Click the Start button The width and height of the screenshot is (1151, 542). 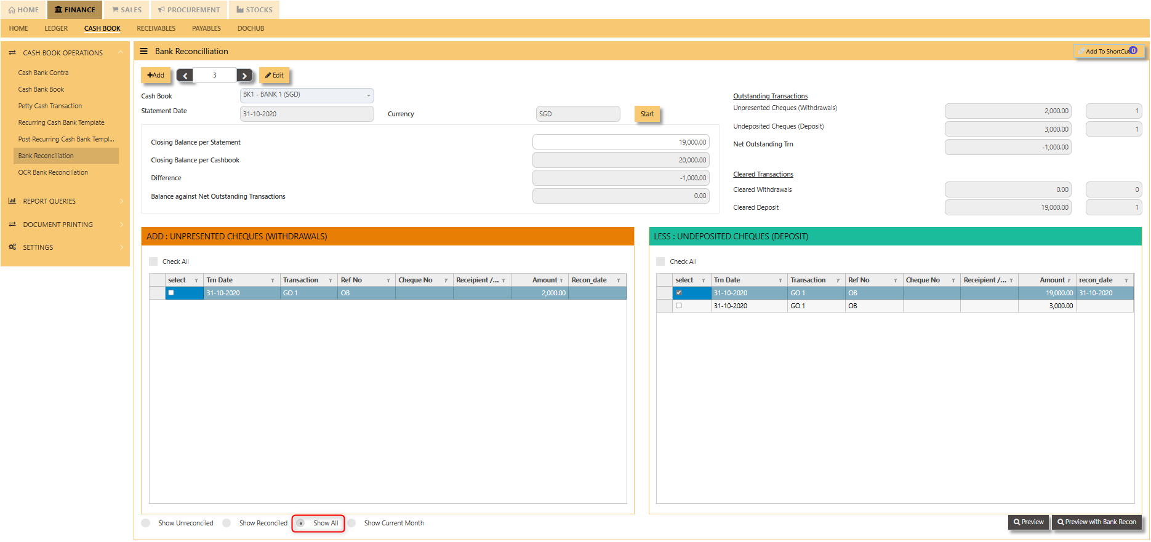[647, 114]
